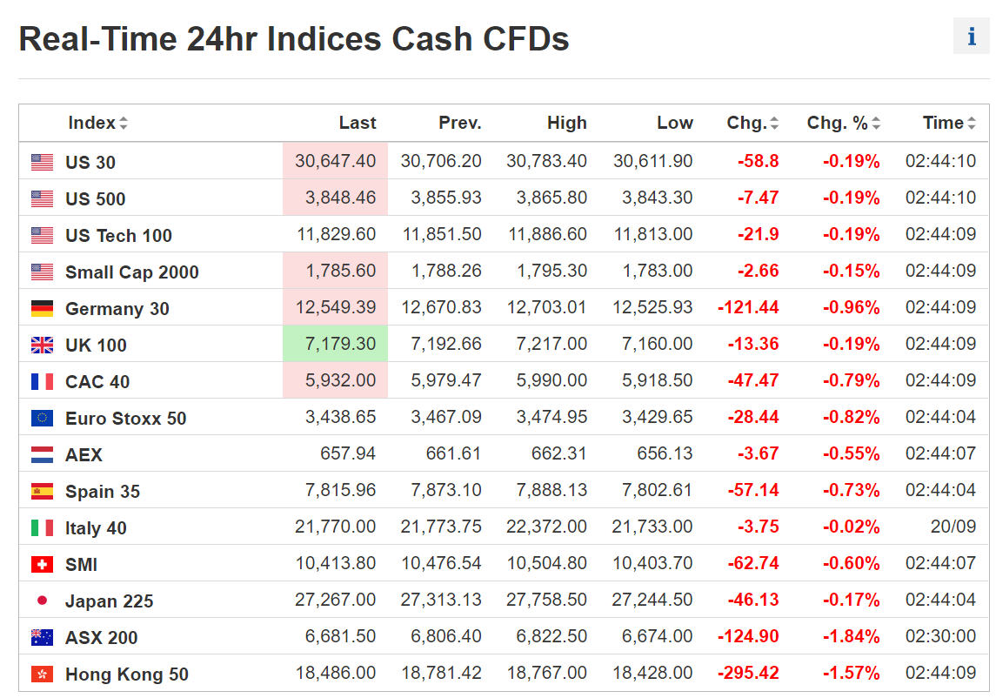Click the highlighted last price 12,549.39
996x698 pixels.
pyautogui.click(x=336, y=307)
